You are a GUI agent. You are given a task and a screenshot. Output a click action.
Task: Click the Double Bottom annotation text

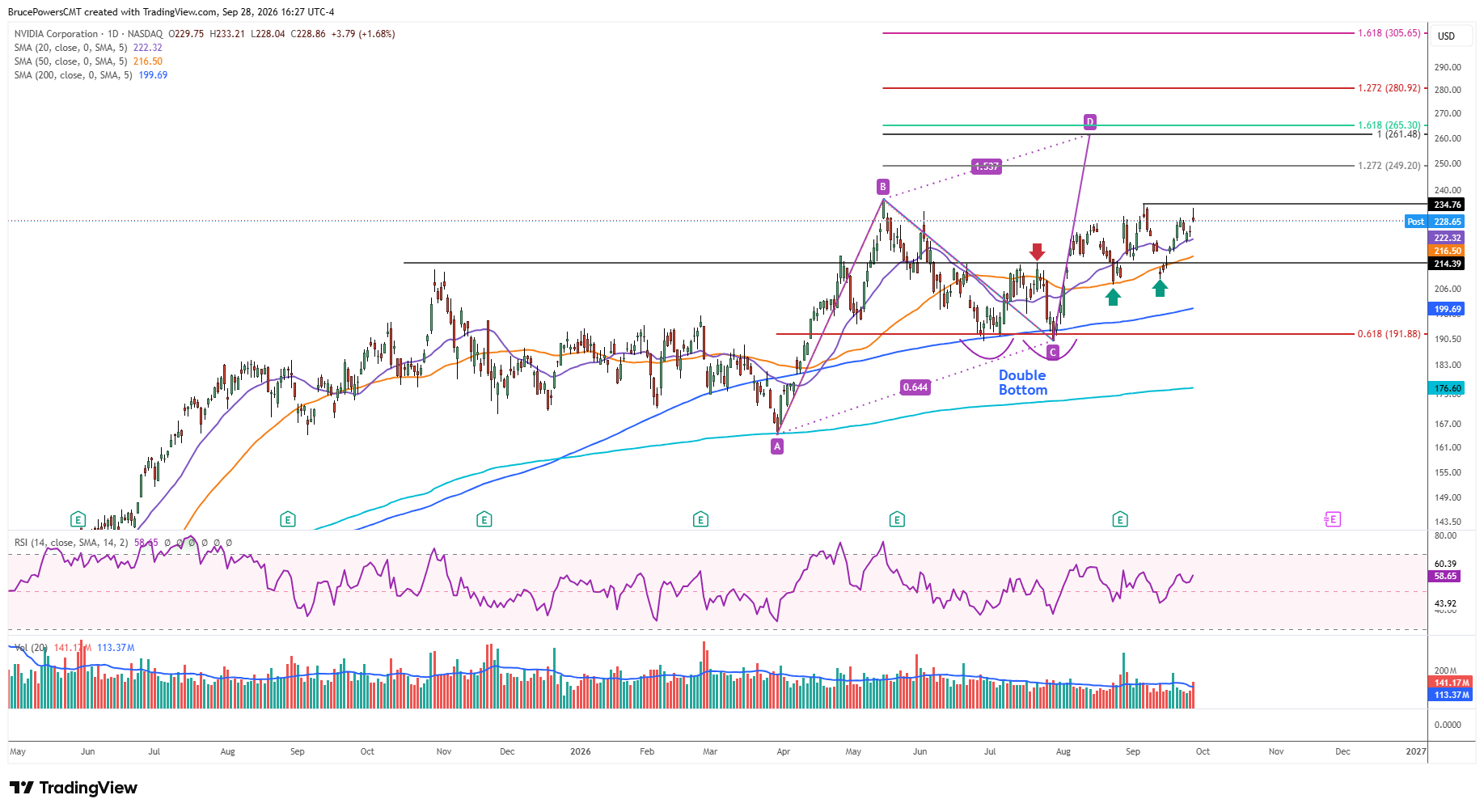click(x=1023, y=383)
